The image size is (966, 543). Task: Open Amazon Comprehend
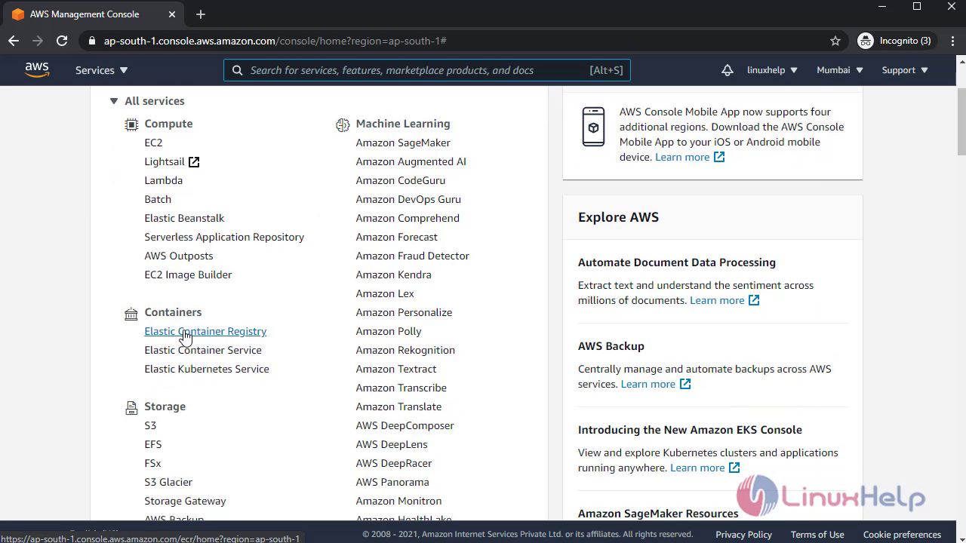click(408, 218)
